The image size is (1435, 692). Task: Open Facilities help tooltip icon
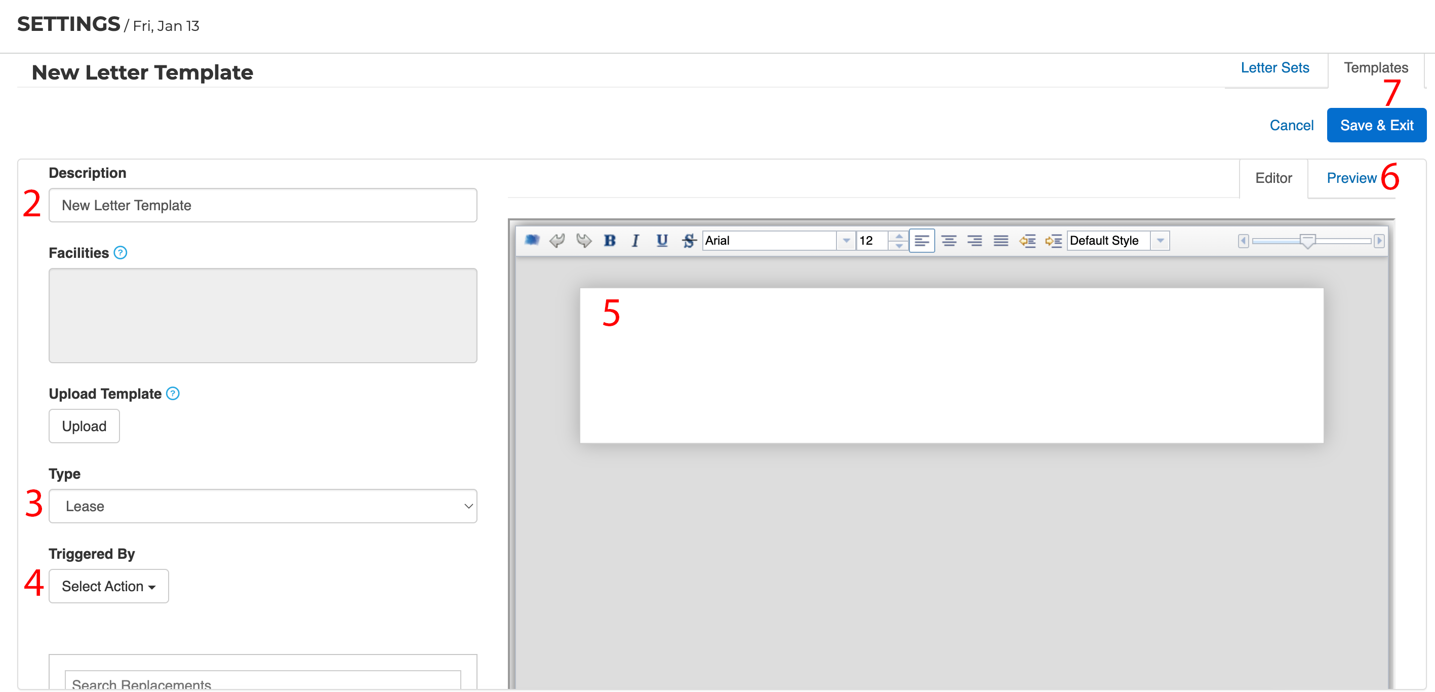pyautogui.click(x=121, y=253)
